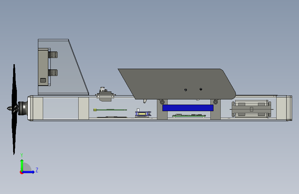The image size is (299, 194).
Task: Click the propeller spinner nose cone
Action: 9,108
